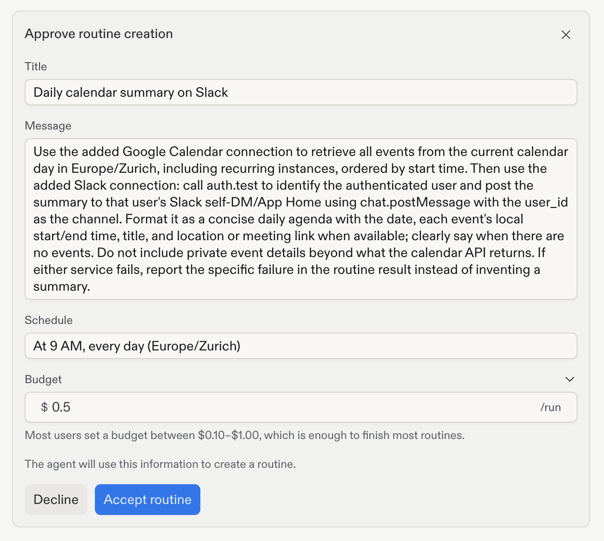Decline the routine

click(x=56, y=500)
